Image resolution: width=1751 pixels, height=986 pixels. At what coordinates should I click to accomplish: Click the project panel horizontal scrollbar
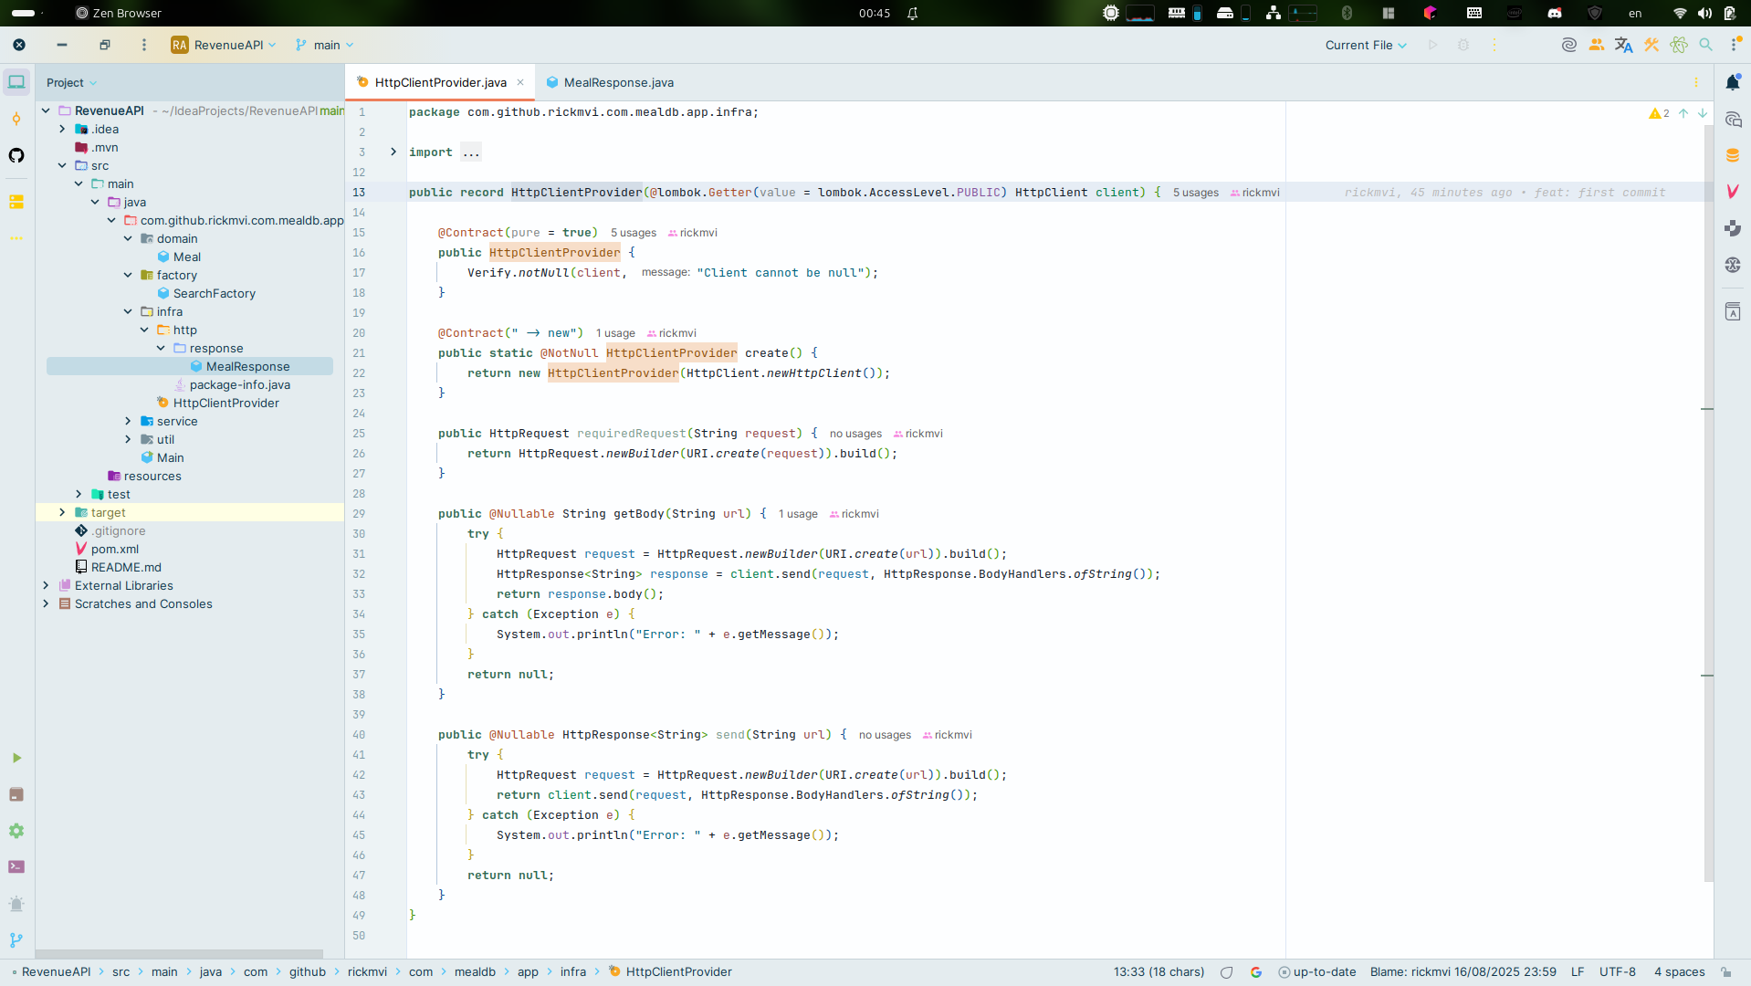179,954
